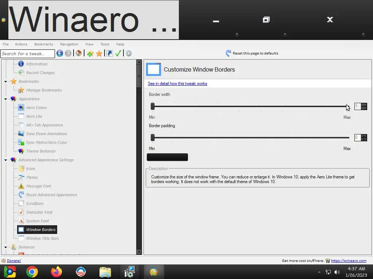Screen dimensions: 373x279
Task: Click the Search for a tweak field
Action: click(28, 54)
